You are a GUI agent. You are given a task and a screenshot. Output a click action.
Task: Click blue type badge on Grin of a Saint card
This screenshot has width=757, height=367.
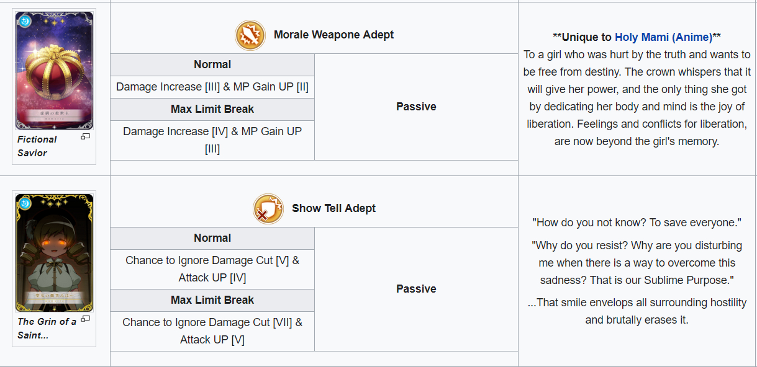[25, 203]
